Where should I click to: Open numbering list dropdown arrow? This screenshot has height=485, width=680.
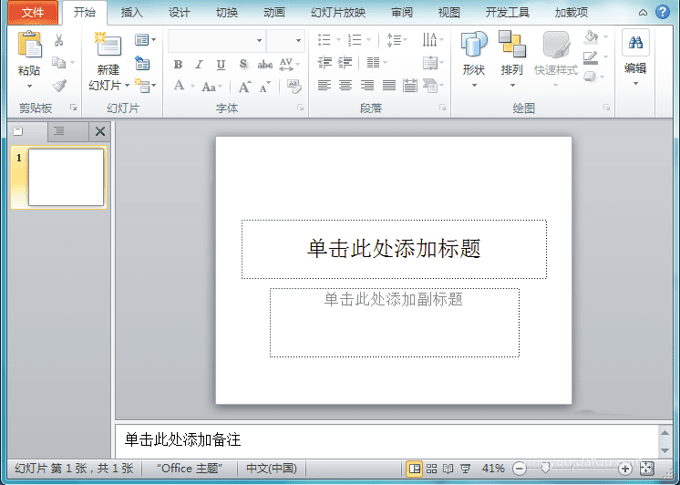coord(368,40)
